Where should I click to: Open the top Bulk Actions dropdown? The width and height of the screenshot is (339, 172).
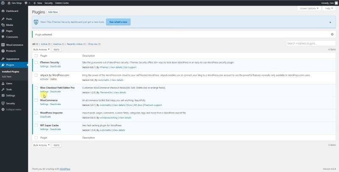click(x=41, y=50)
